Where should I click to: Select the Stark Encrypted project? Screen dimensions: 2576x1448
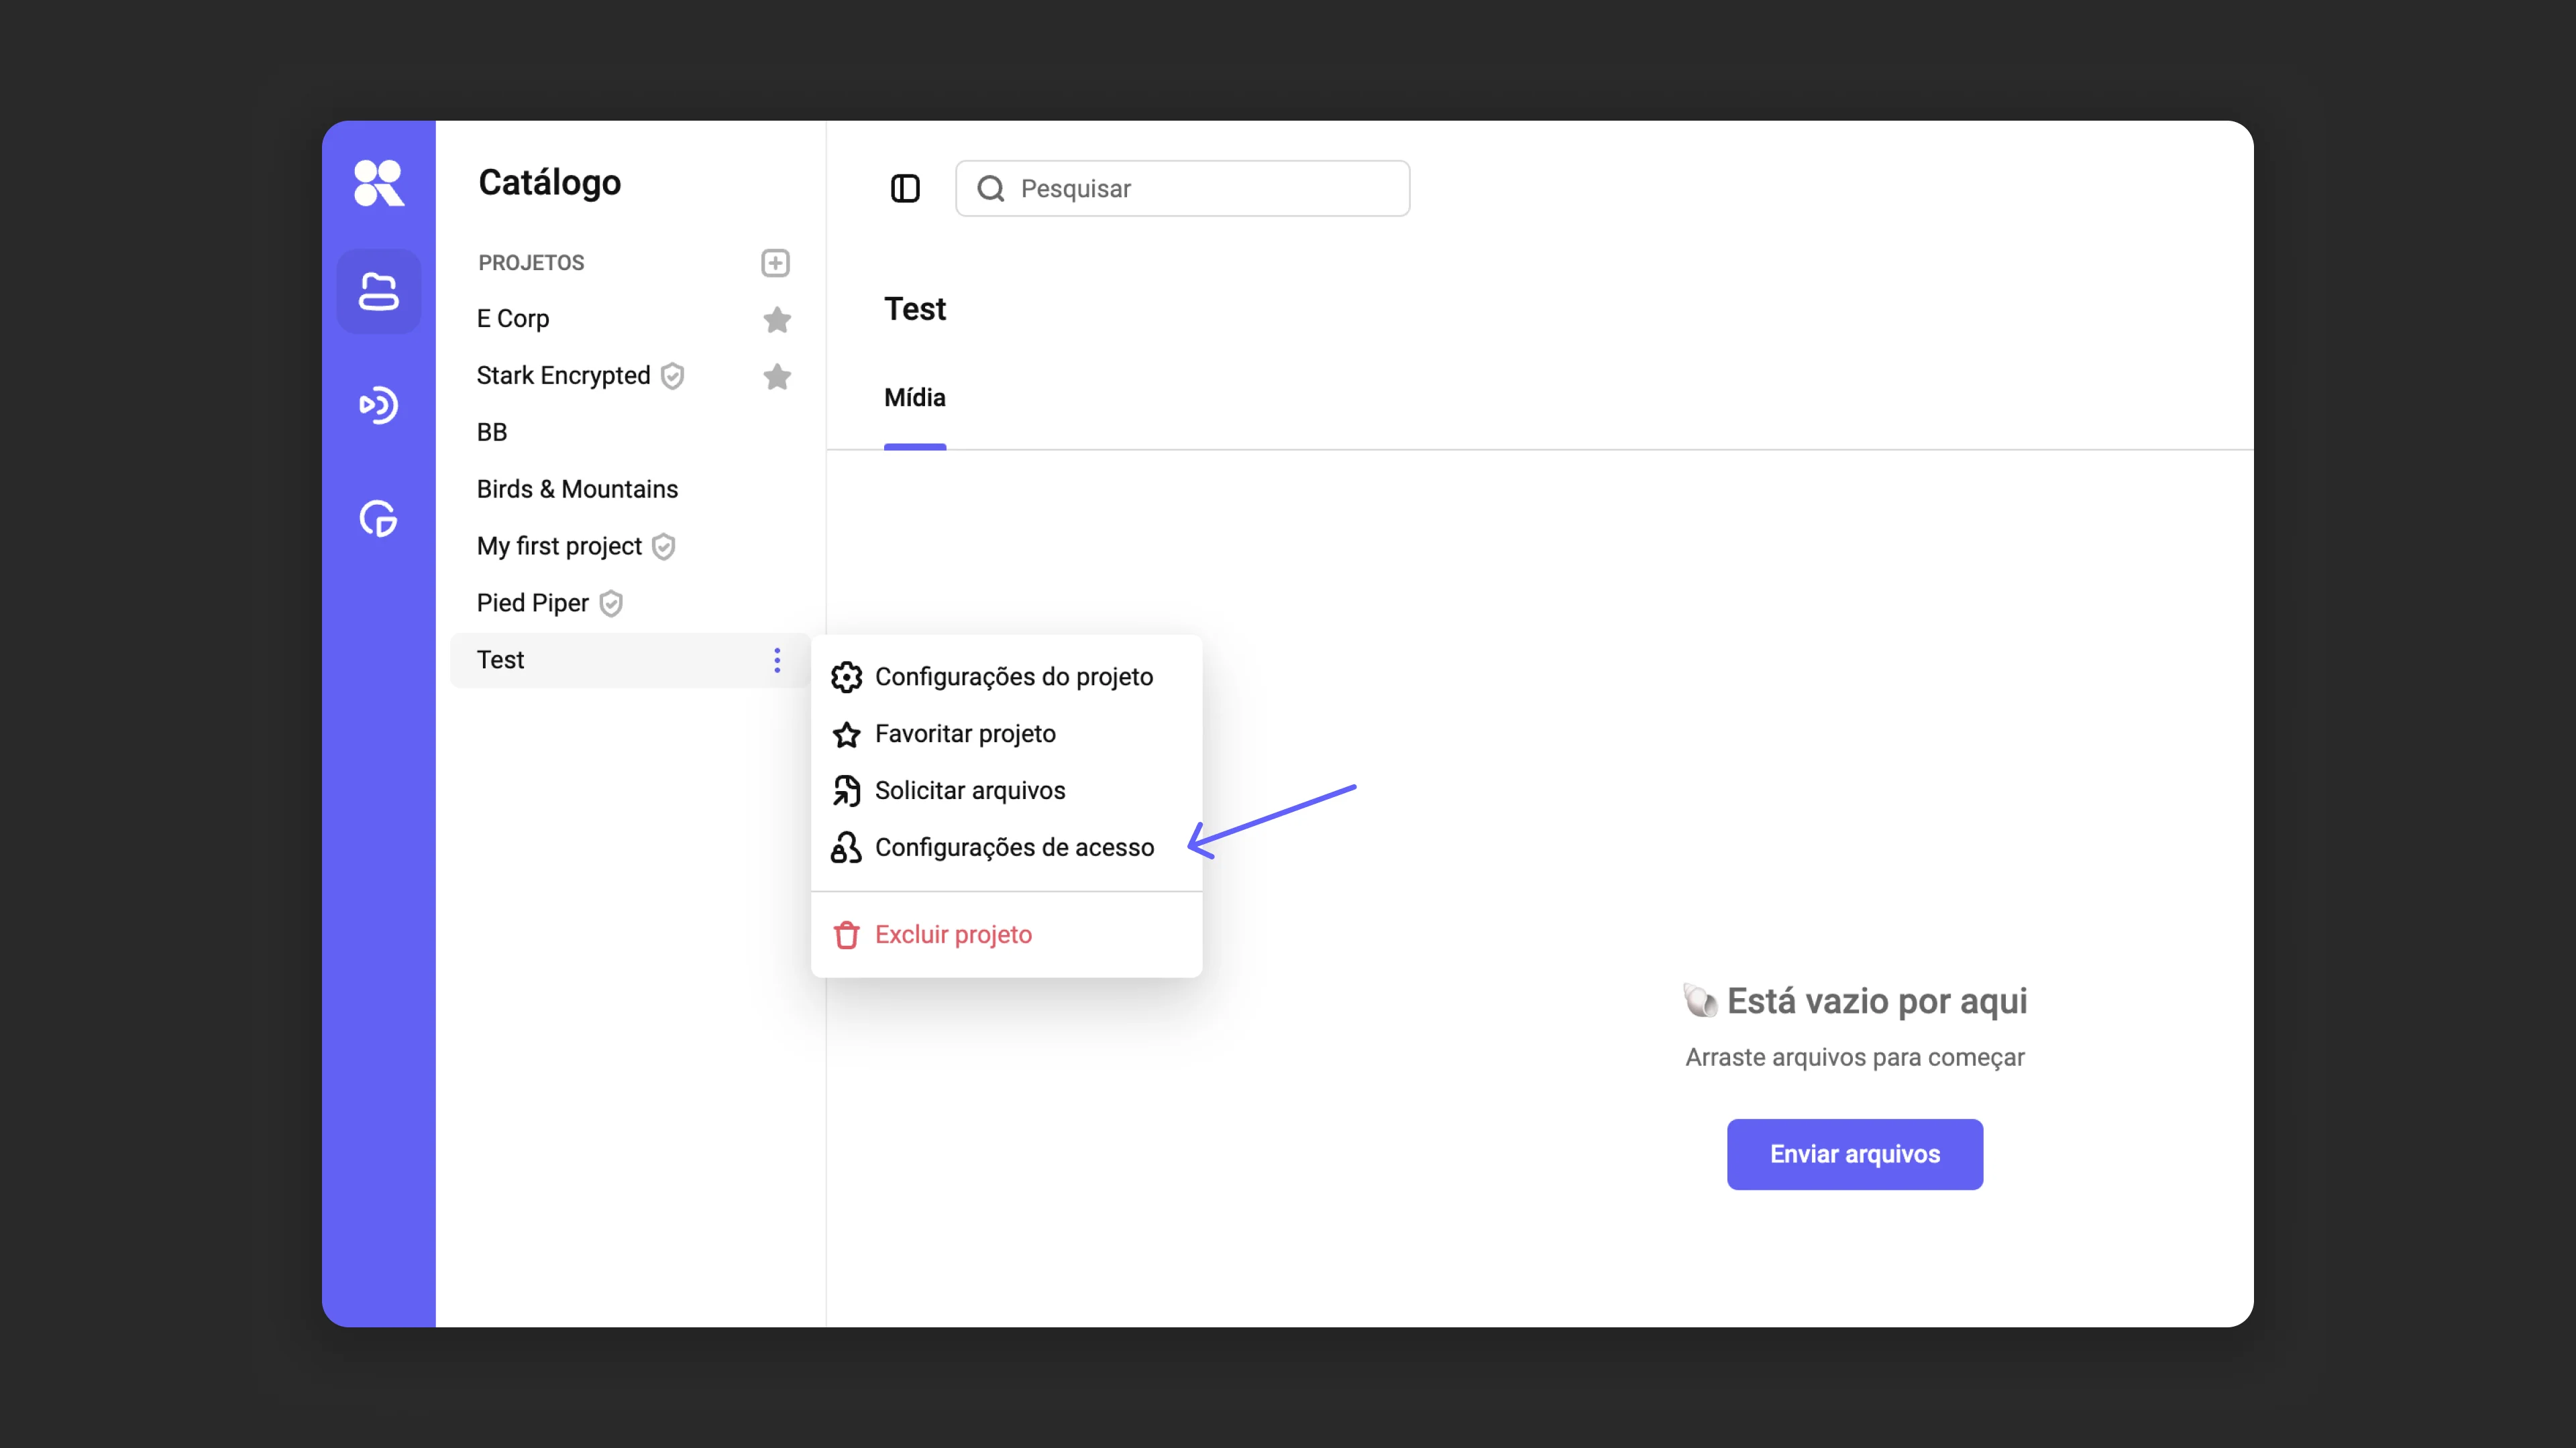tap(563, 375)
